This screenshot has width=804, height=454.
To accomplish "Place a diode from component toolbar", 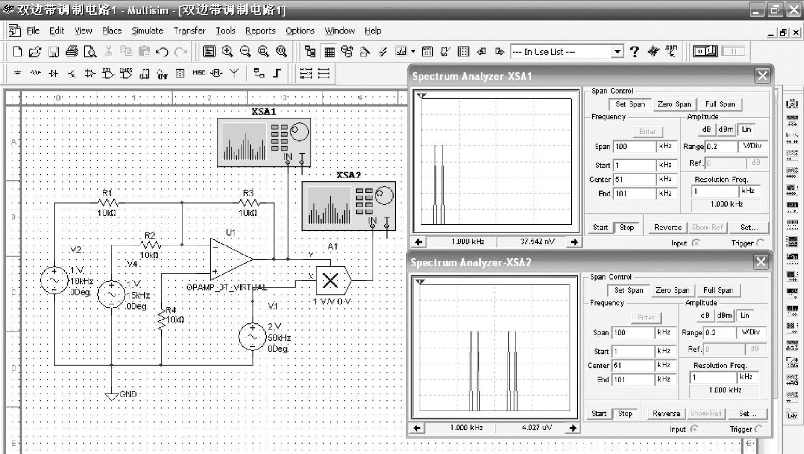I will (53, 73).
